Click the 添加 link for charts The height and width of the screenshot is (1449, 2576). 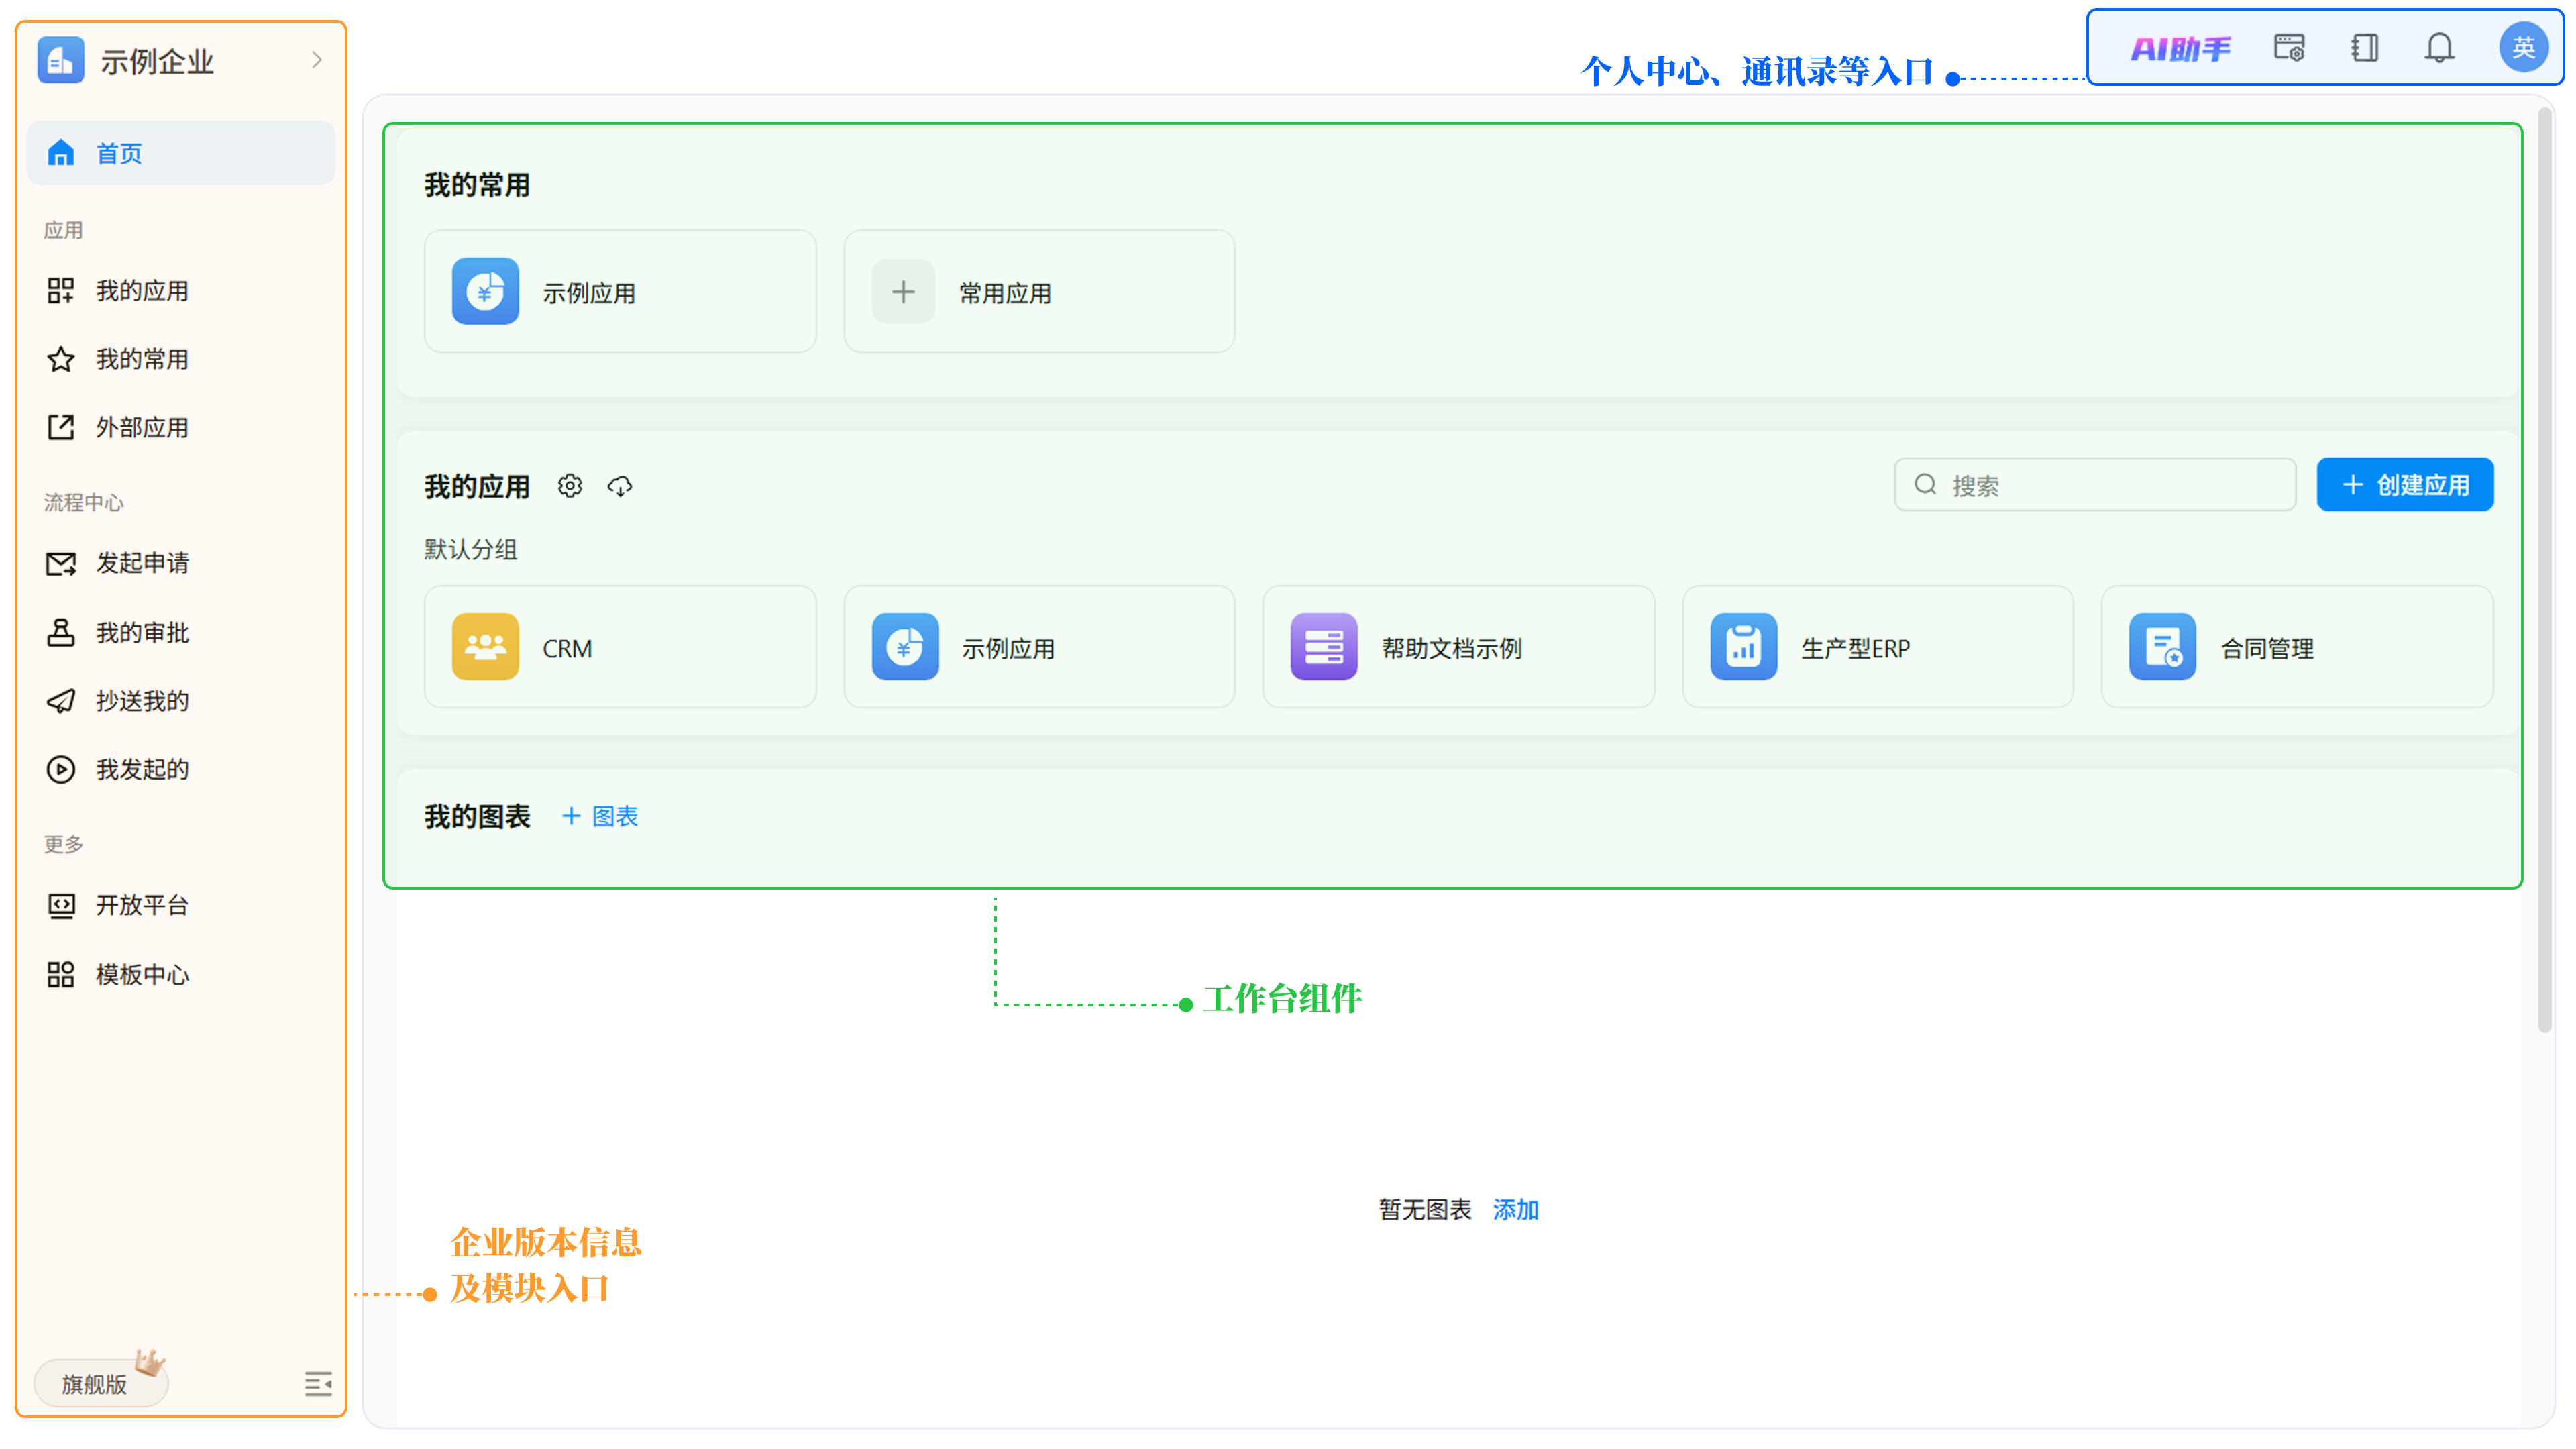pos(1515,1210)
